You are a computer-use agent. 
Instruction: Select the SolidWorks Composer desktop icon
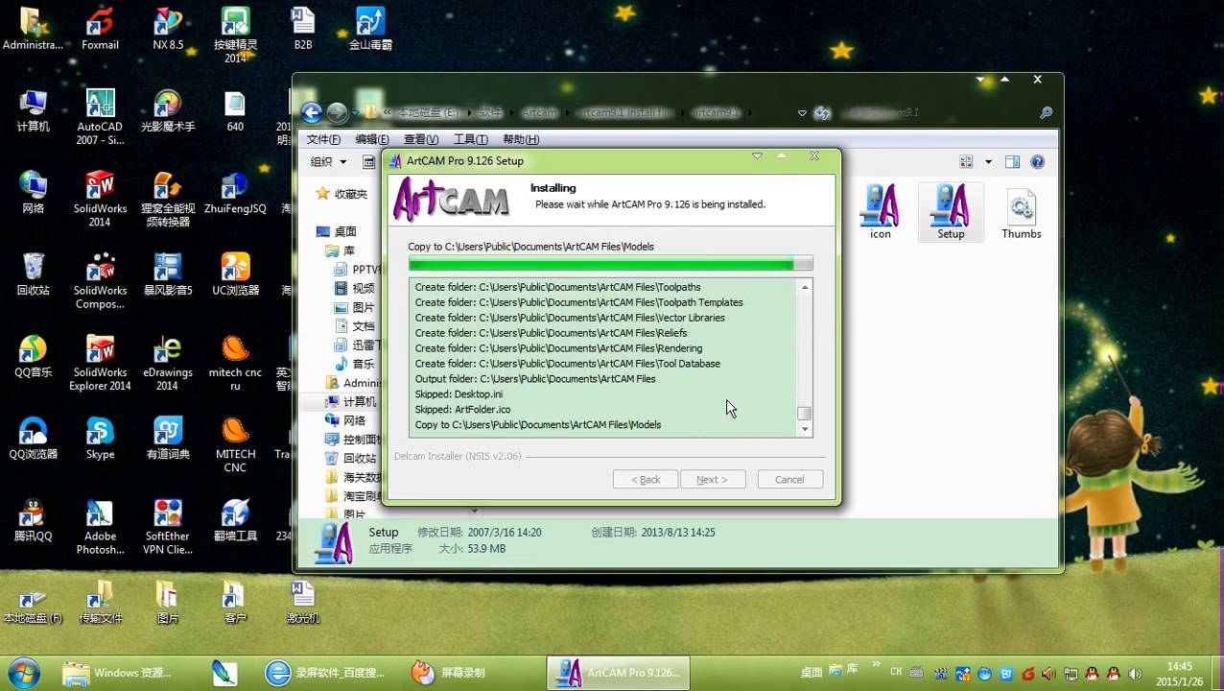100,281
